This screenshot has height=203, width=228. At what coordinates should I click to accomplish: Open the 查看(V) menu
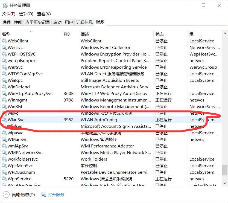pos(44,14)
